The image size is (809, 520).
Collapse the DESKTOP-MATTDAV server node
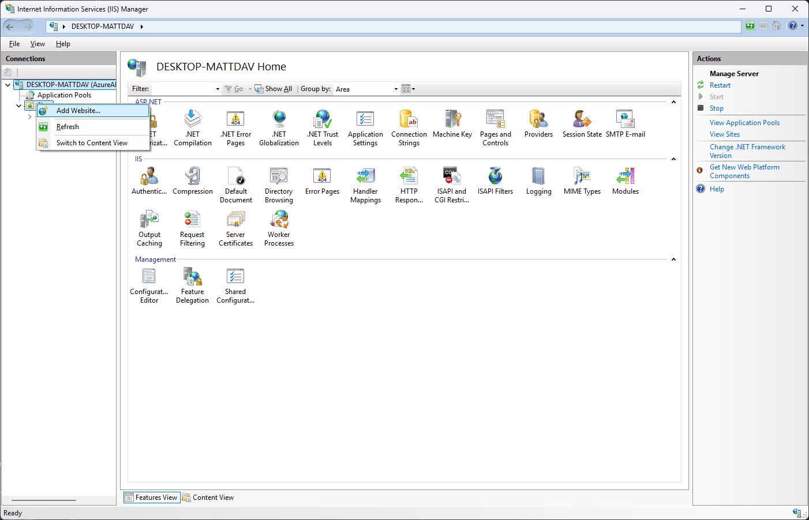(x=8, y=85)
